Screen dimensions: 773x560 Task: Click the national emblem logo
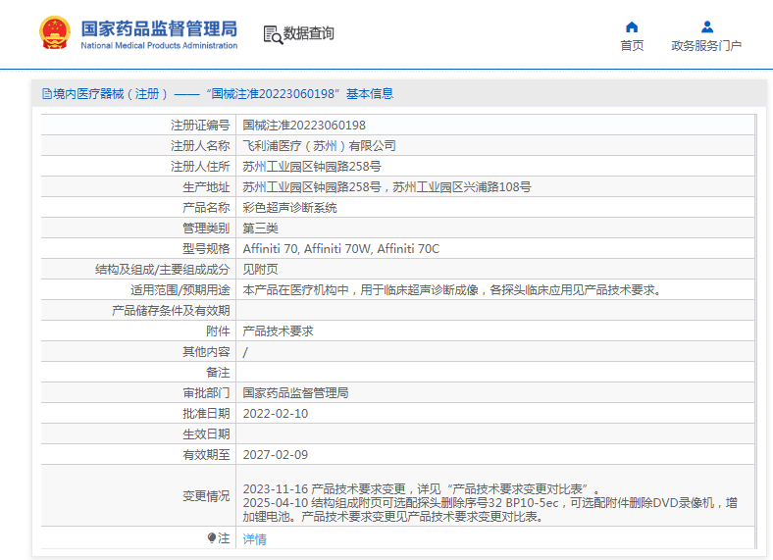(55, 33)
